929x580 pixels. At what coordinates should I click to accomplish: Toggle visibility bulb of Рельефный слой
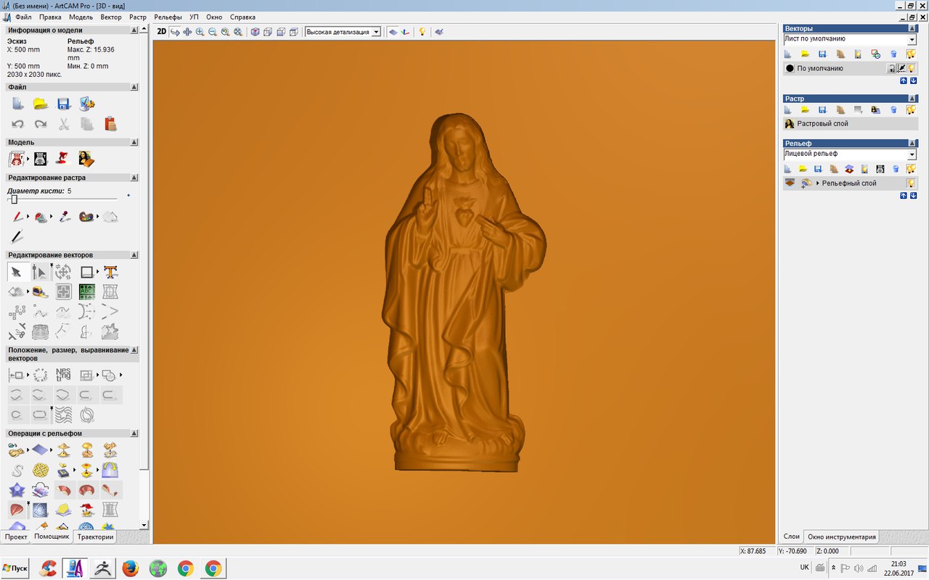tap(910, 183)
